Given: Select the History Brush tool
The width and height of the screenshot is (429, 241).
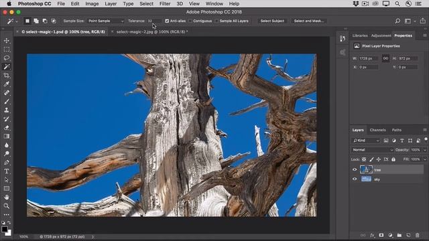Looking at the screenshot, I should coord(7,119).
